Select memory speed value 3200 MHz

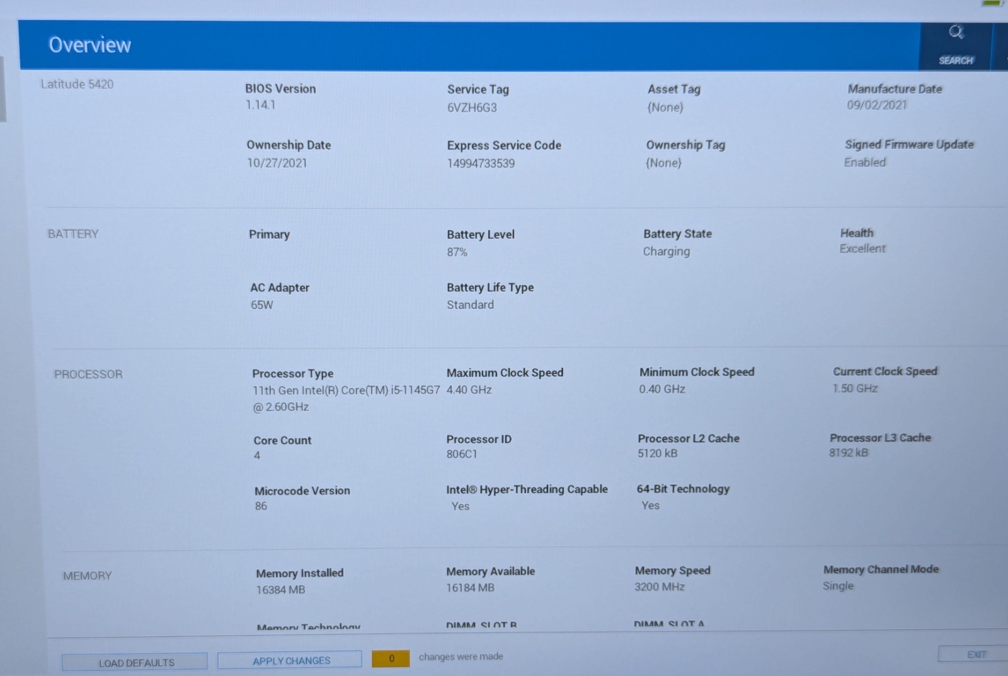click(659, 586)
